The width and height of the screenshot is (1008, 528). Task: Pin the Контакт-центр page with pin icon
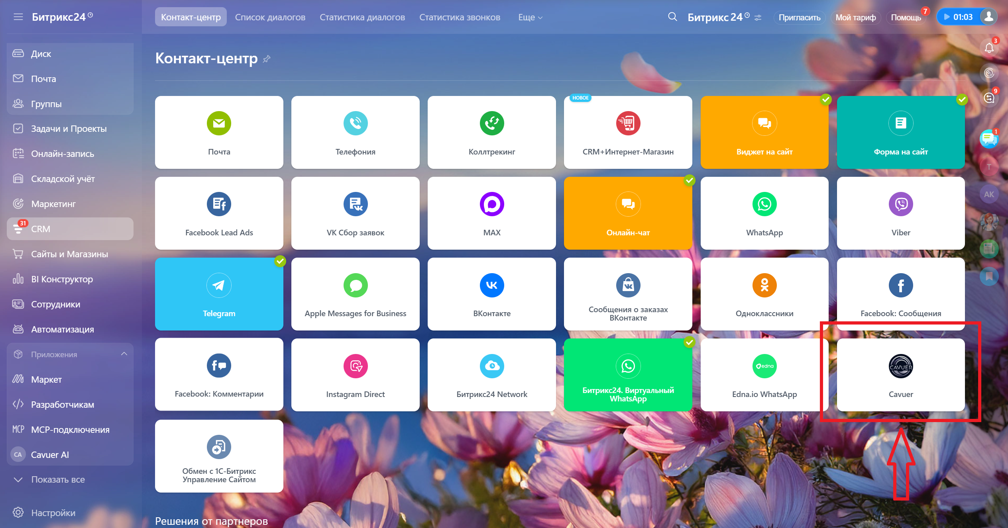[x=267, y=59]
